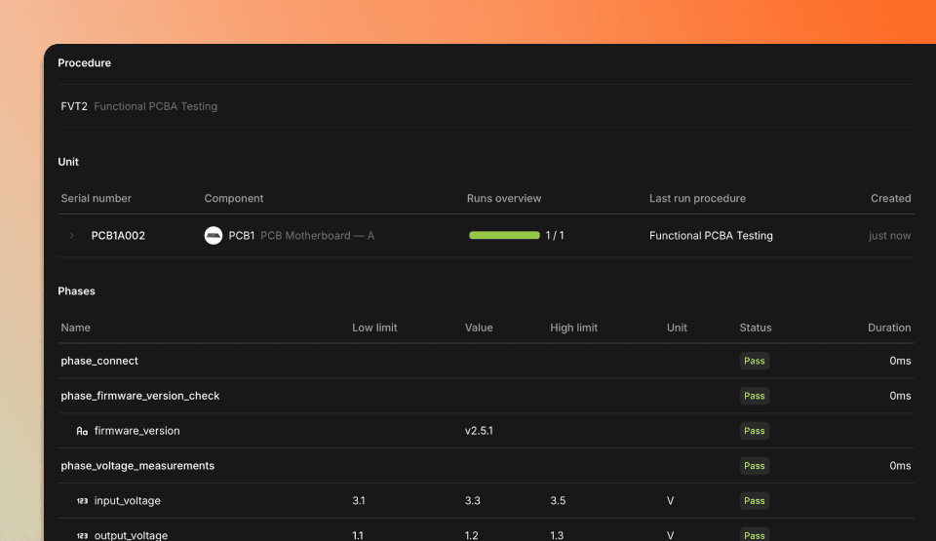The image size is (936, 541).
Task: Click the Pass badge for input_voltage
Action: pyautogui.click(x=755, y=500)
